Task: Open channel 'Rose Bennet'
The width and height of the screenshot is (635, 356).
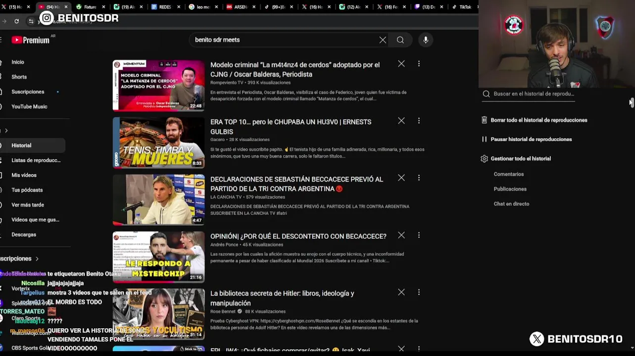Action: 223,311
